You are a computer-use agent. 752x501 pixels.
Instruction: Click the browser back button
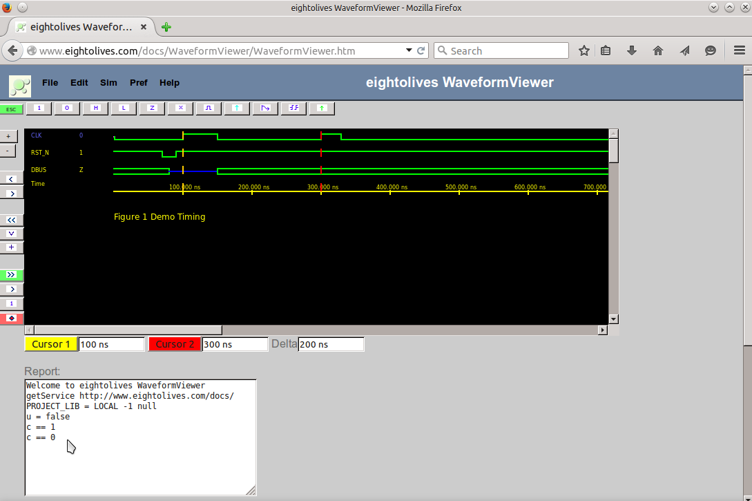(x=13, y=50)
